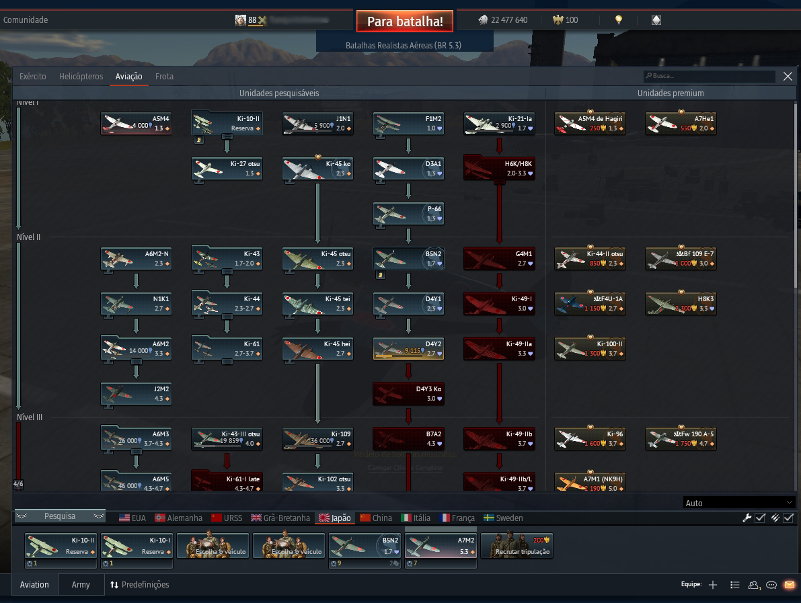Select the URSS nation tab
Screen dimensions: 801x603
(x=227, y=518)
